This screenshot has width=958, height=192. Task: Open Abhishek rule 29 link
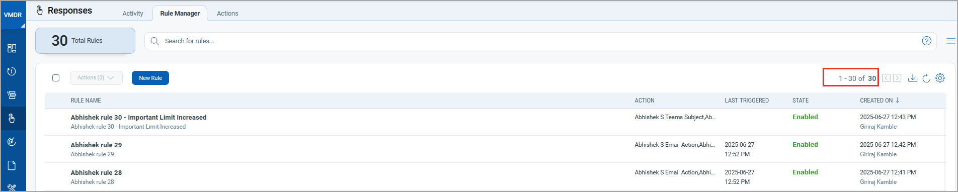pos(96,145)
